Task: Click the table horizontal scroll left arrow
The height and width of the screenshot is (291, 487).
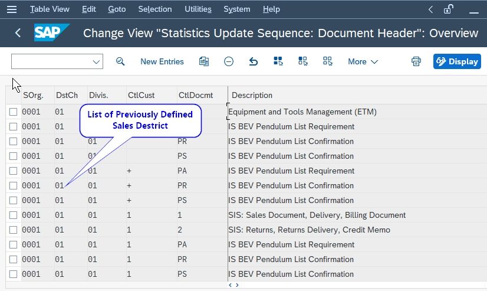Action: (x=230, y=285)
